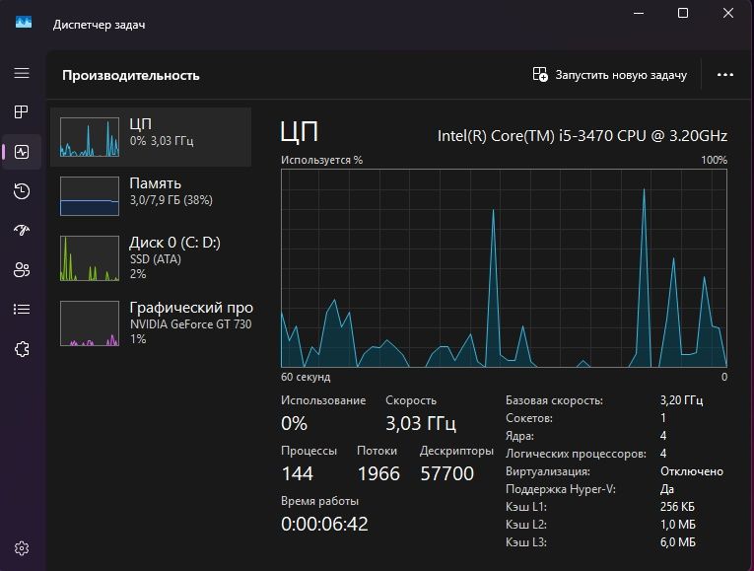The image size is (754, 571).
Task: Click the SSD (ATA) disk type text
Action: (x=156, y=259)
